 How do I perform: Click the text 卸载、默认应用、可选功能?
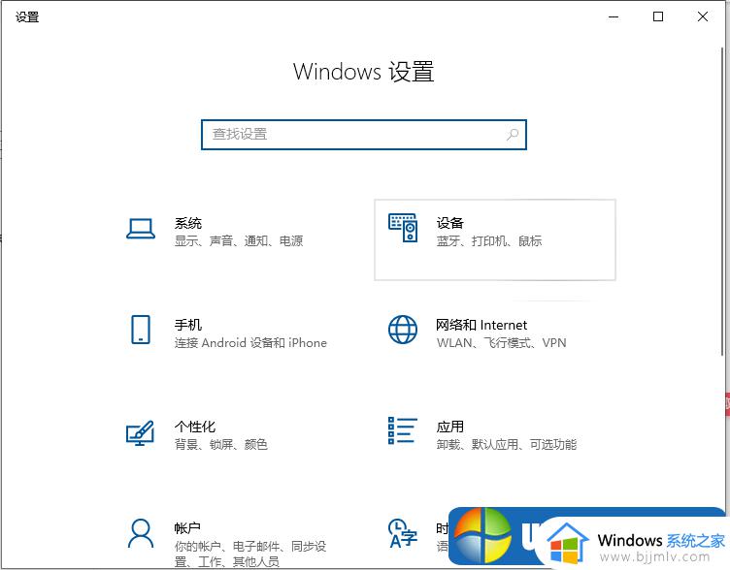[507, 445]
